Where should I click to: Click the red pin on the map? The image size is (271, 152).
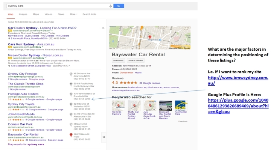[x=150, y=37]
